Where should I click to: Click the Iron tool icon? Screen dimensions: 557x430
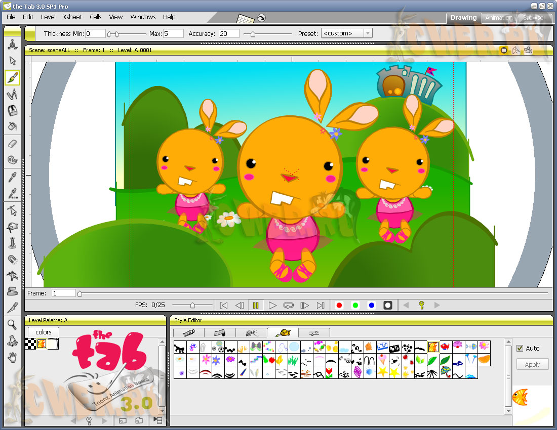coord(13,292)
